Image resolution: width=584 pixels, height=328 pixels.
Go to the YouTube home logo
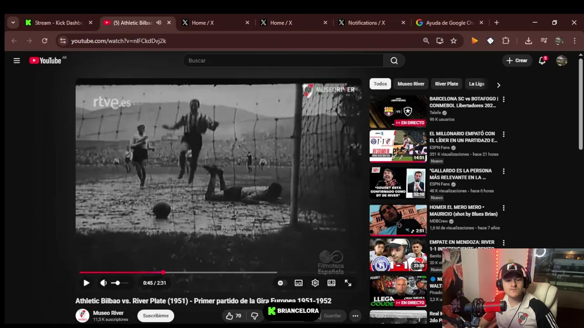point(45,61)
